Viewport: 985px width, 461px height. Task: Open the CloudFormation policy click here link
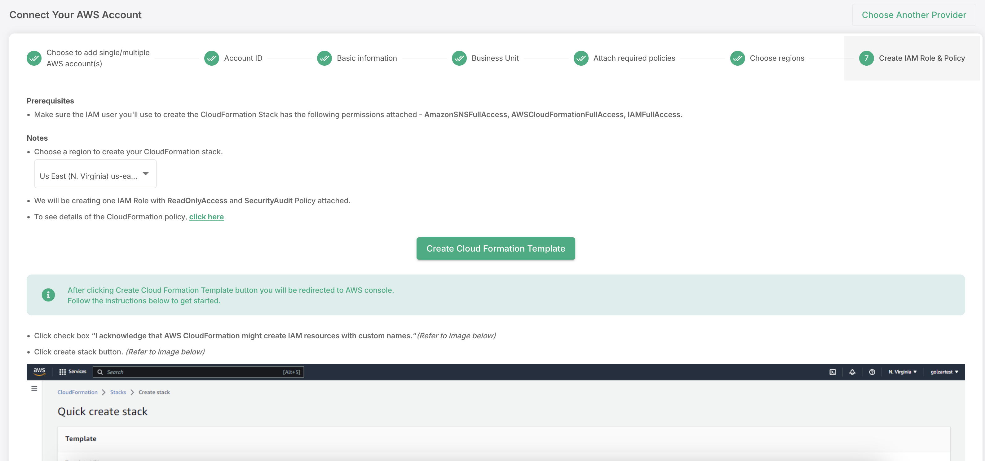[x=206, y=217]
